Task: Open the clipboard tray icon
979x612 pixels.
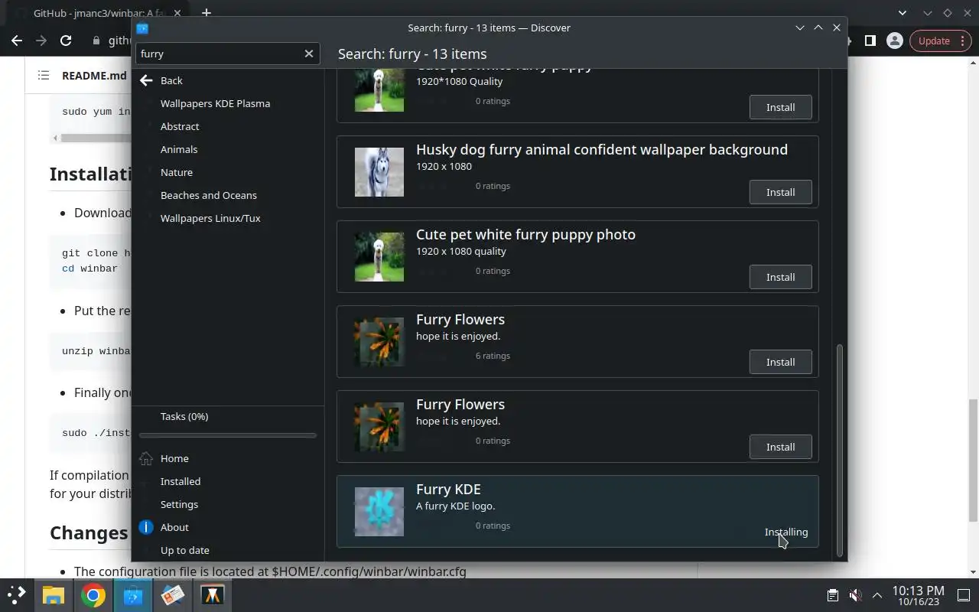Action: (833, 595)
